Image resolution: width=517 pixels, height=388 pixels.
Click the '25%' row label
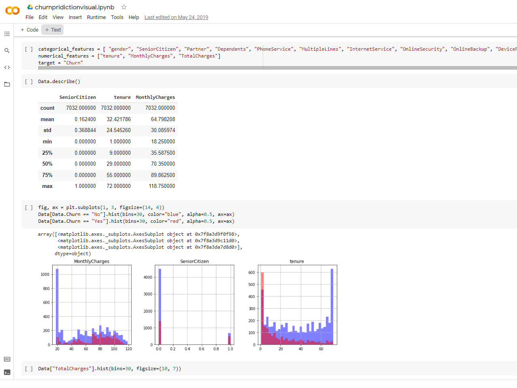pyautogui.click(x=47, y=153)
